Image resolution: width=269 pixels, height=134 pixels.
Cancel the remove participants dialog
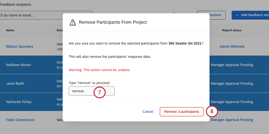(148, 112)
